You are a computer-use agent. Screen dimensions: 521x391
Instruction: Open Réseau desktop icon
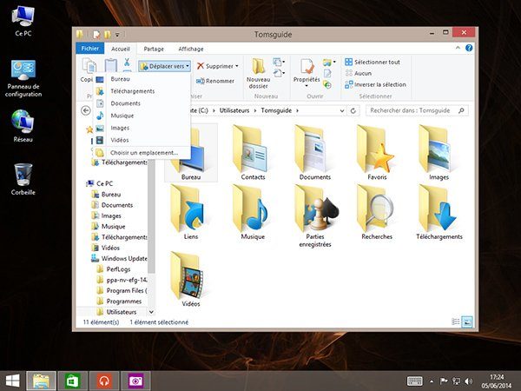23,126
